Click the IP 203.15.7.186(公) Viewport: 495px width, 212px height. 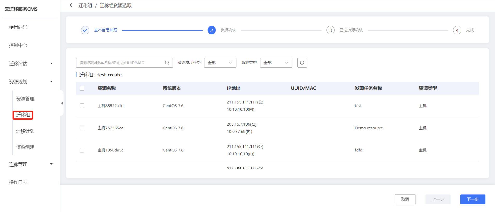242,124
